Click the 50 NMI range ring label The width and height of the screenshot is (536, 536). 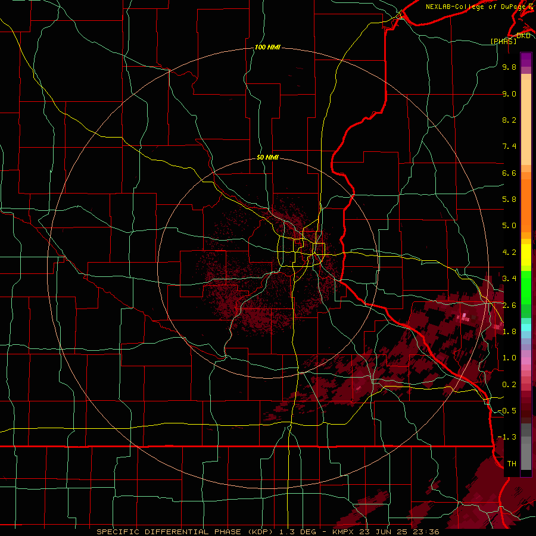pyautogui.click(x=267, y=157)
